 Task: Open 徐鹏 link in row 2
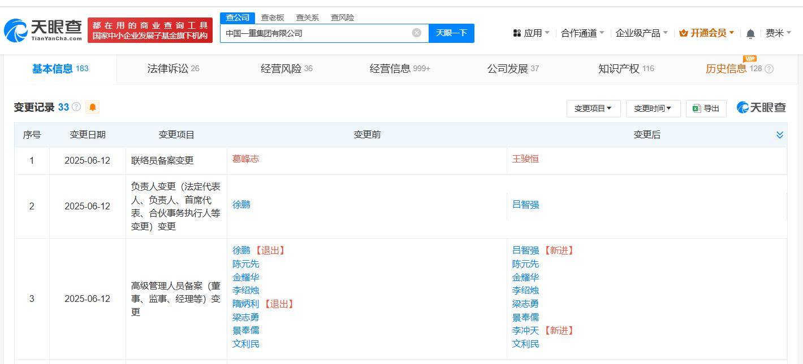click(x=241, y=205)
